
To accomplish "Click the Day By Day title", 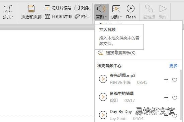I will click(121, 112).
